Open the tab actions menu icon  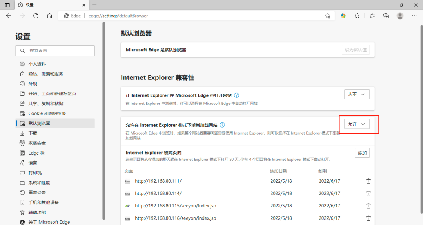pos(7,5)
